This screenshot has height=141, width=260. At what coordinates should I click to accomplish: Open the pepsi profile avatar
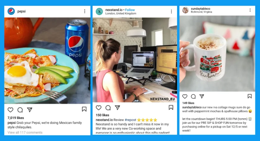click(11, 11)
